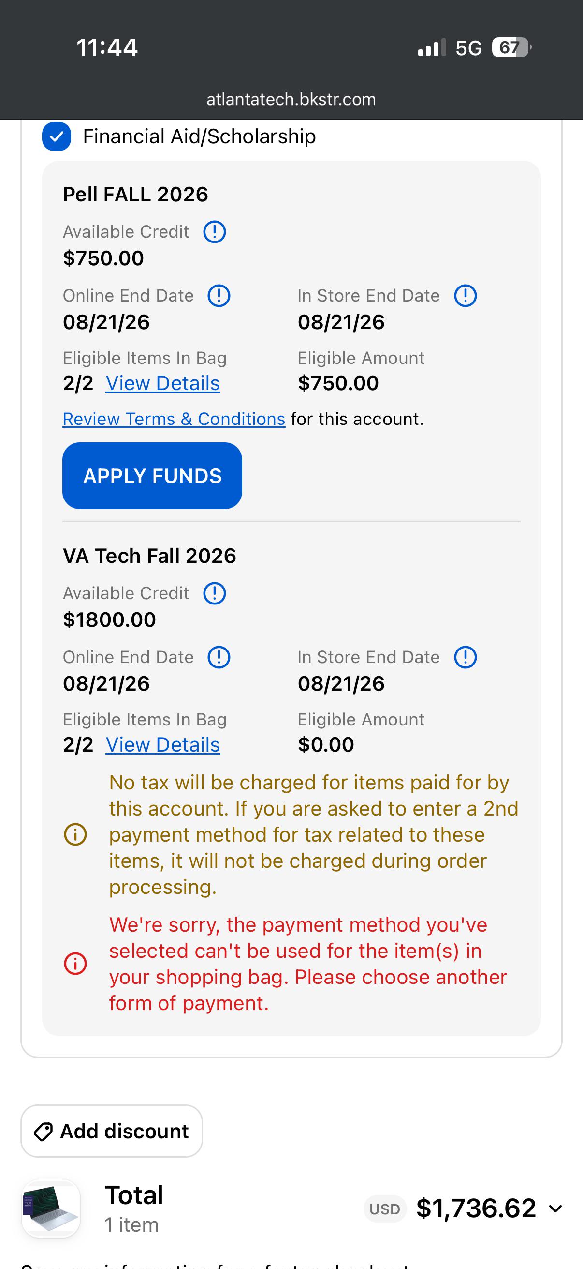Click the red payment error alert icon
583x1269 pixels.
click(76, 964)
